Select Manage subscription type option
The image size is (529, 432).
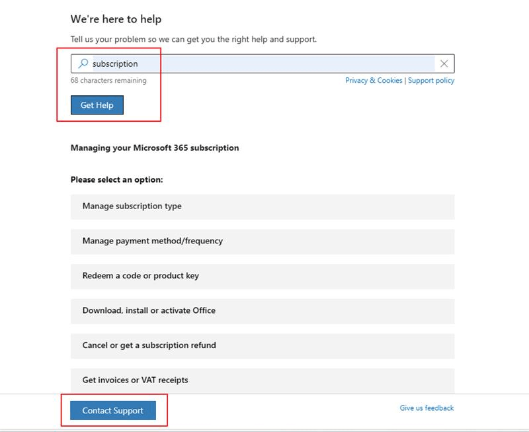point(263,206)
